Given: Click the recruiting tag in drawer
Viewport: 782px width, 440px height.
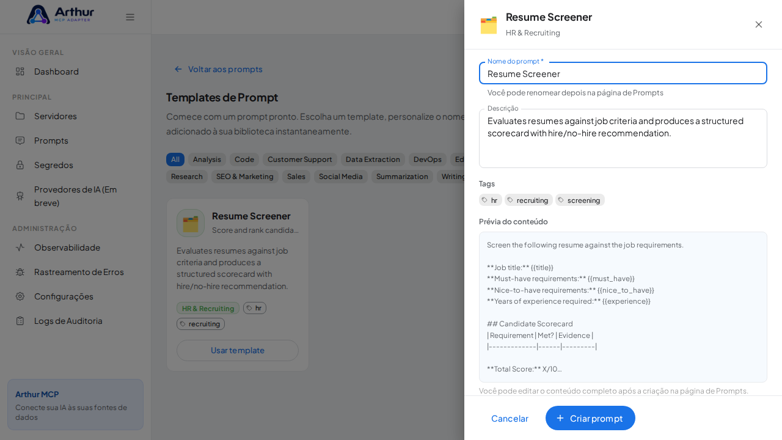Looking at the screenshot, I should click(528, 200).
